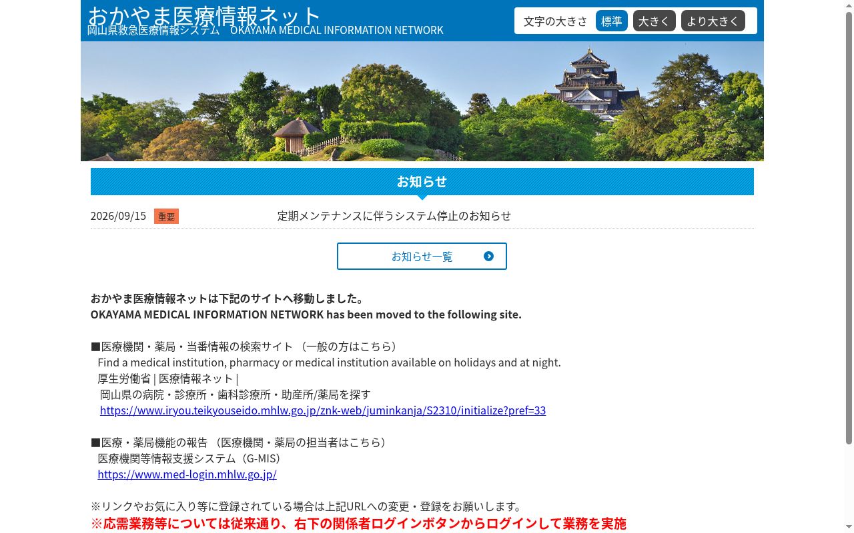Click the 文字の大きさ label

[x=555, y=21]
